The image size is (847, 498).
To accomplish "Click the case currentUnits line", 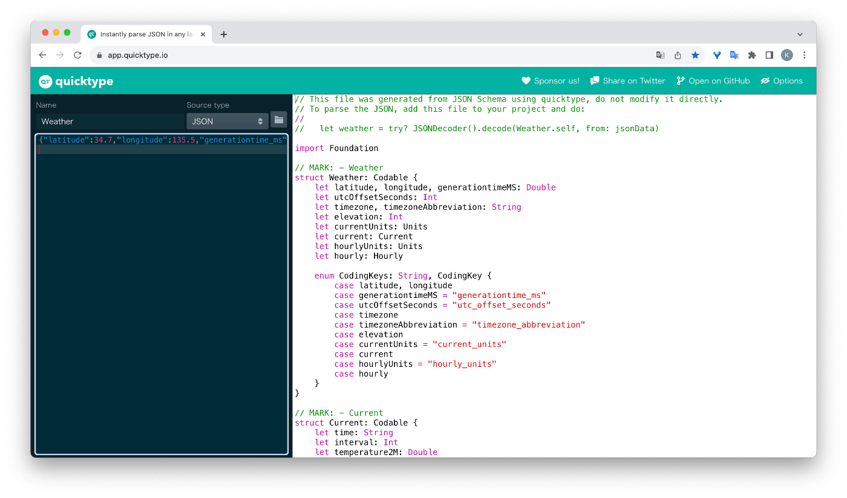I will (x=420, y=344).
